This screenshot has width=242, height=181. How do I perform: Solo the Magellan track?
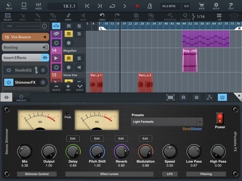79,58
